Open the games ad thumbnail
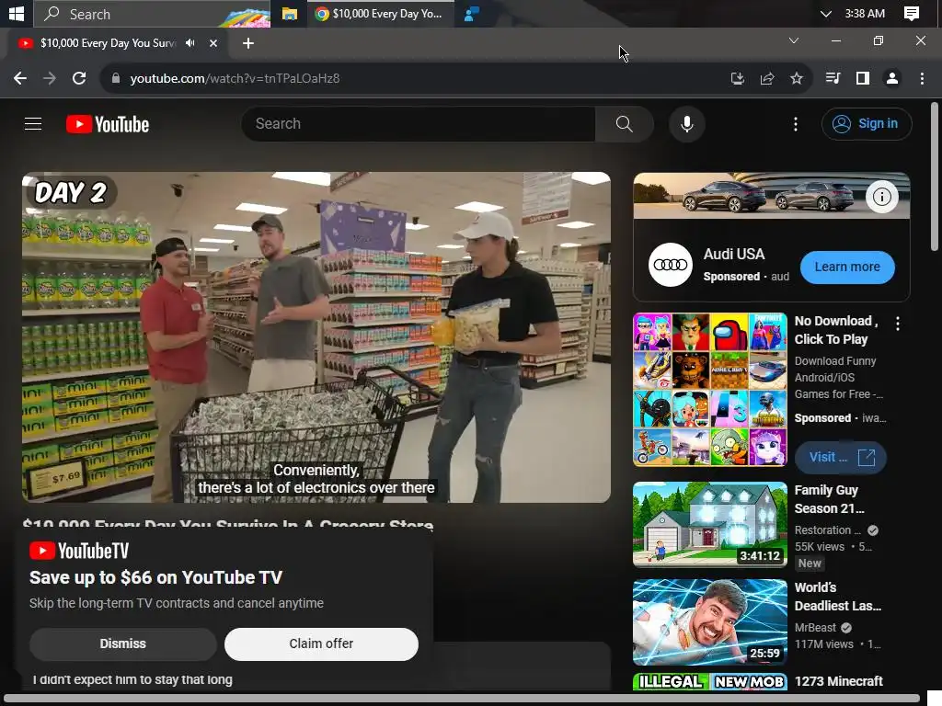This screenshot has height=706, width=942. 710,389
